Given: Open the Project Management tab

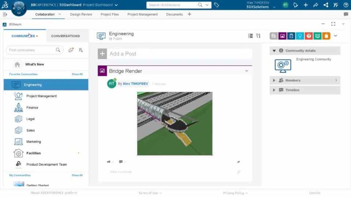Looking at the screenshot, I should pos(143,14).
